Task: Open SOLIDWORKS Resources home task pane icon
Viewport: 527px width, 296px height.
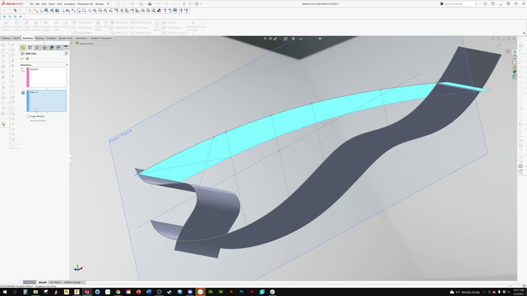Action: pyautogui.click(x=514, y=53)
